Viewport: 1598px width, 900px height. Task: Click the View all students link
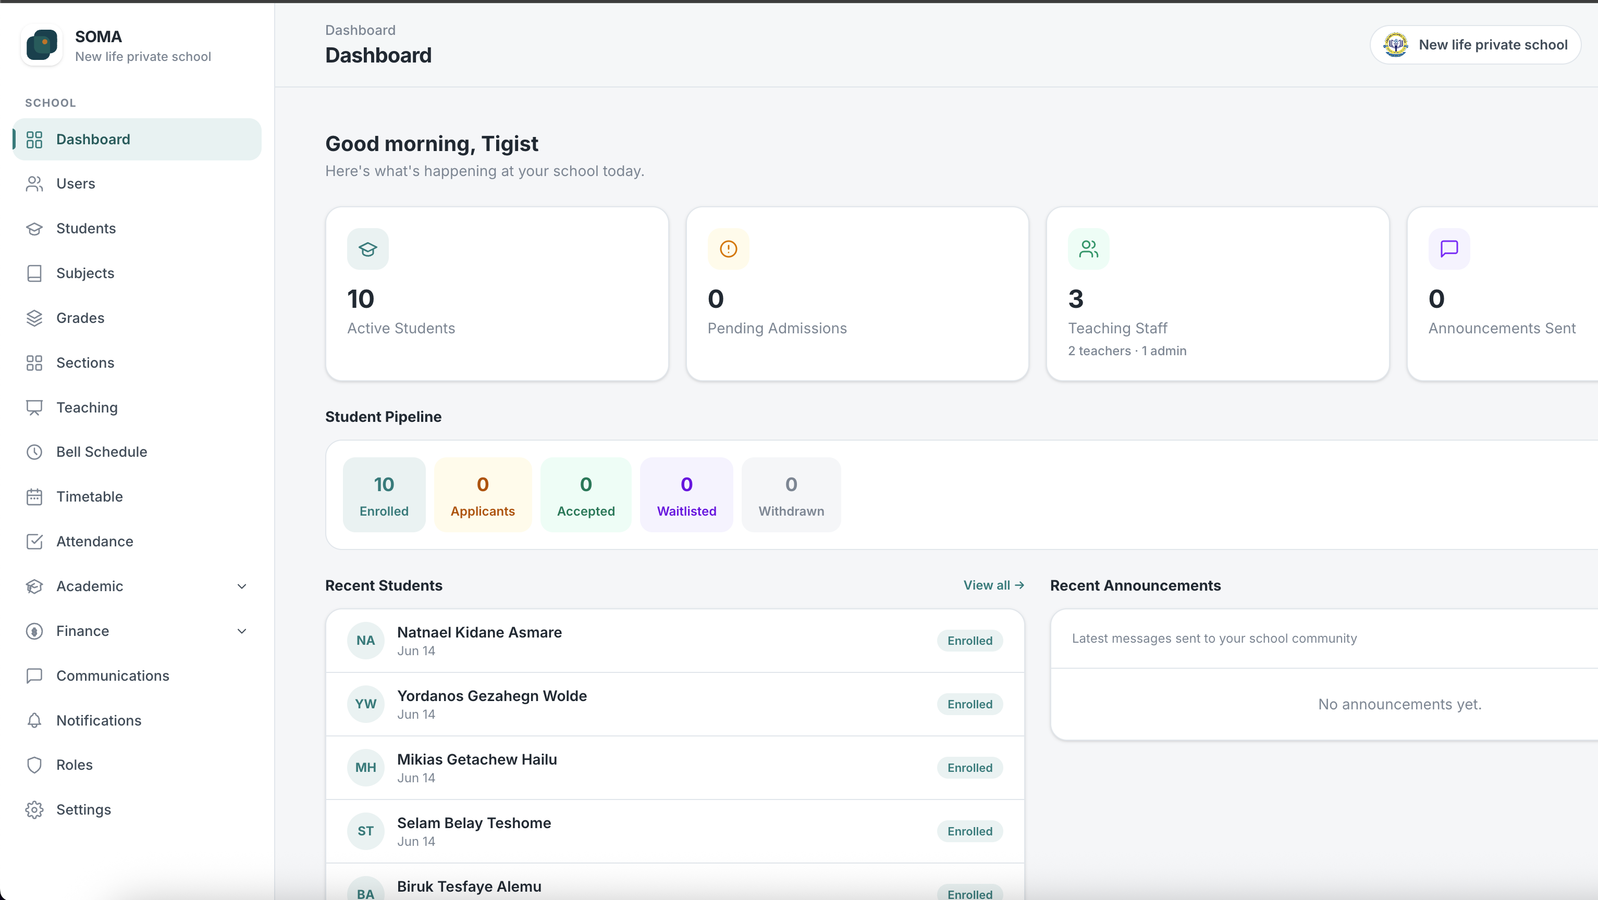[x=994, y=585]
